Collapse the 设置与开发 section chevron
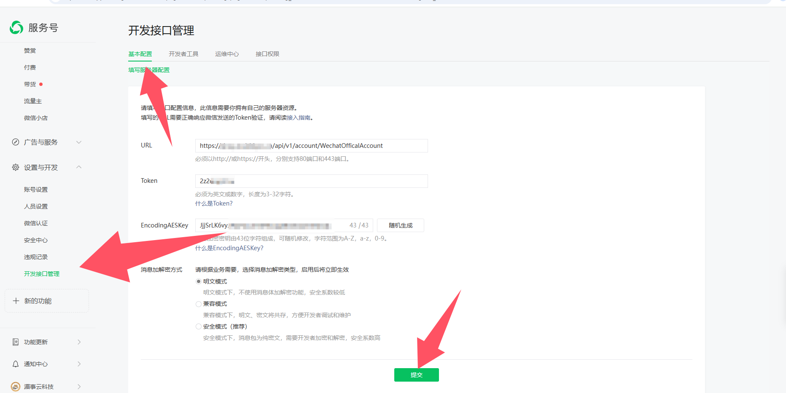Screen dimensions: 786x393 point(79,167)
